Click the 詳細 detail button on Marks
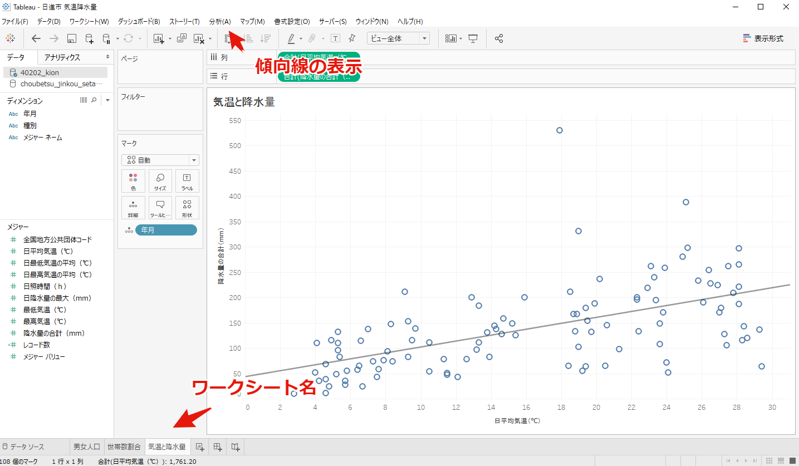This screenshot has width=799, height=466. [x=133, y=208]
